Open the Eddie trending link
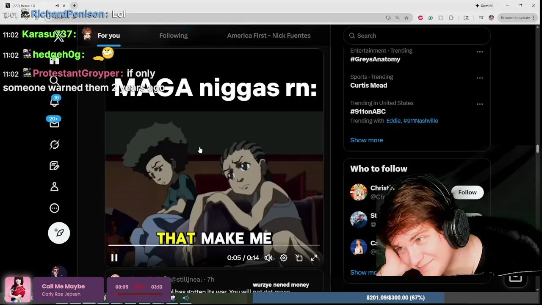 [x=393, y=121]
